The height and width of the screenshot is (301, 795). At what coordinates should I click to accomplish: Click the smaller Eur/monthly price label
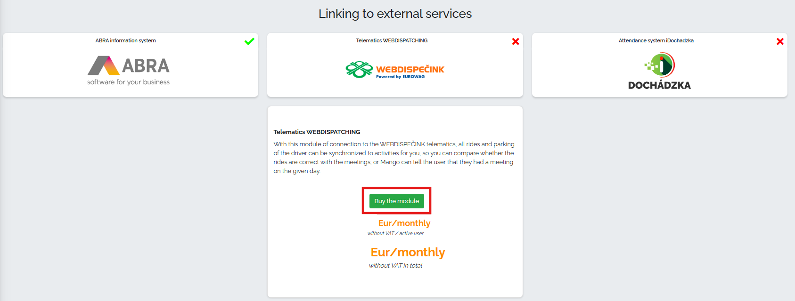point(404,223)
